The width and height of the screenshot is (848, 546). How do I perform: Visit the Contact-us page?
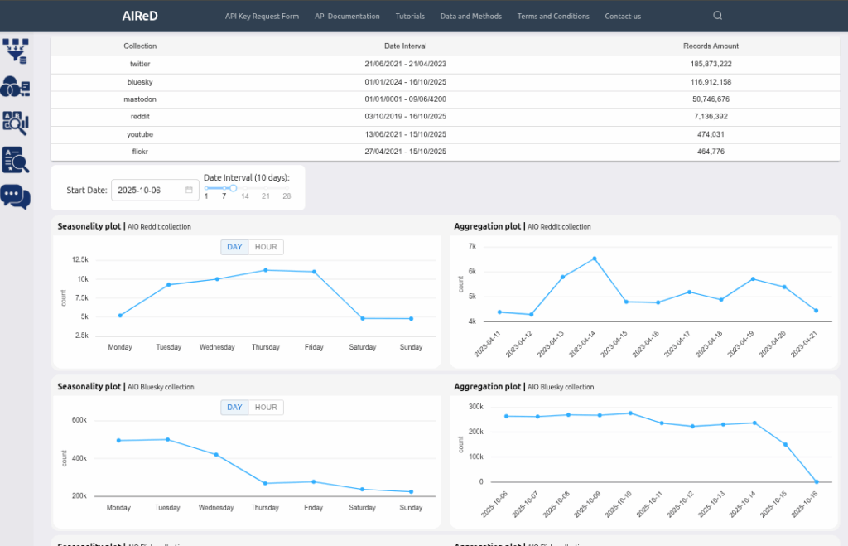tap(623, 17)
